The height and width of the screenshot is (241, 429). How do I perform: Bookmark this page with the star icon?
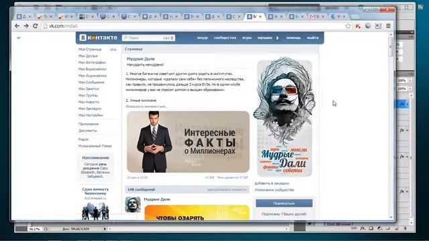tap(348, 26)
